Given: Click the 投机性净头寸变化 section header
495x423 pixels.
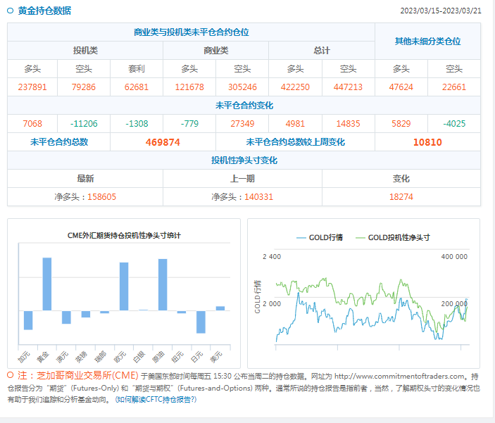Looking at the screenshot, I should (x=244, y=160).
